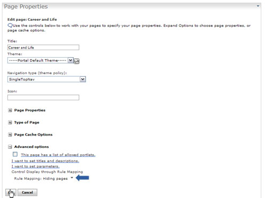
Task: Click the blue arrow pointing at Rule Mapping
Action: (x=82, y=178)
